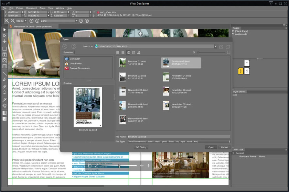The width and height of the screenshot is (289, 192).
Task: Go up one folder in Open dialog
Action: [x=221, y=47]
